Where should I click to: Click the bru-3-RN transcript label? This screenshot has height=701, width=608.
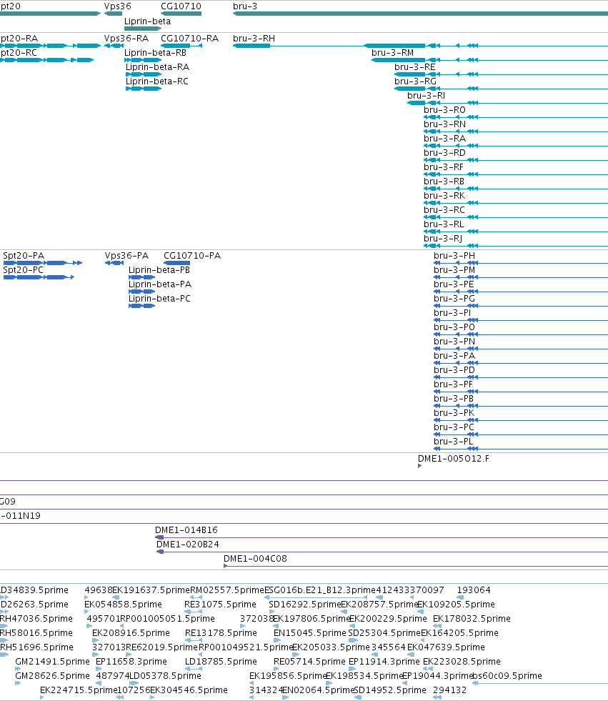(x=445, y=124)
